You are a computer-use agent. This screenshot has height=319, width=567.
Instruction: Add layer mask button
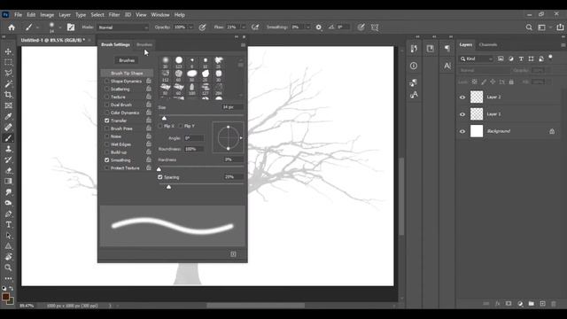point(509,304)
